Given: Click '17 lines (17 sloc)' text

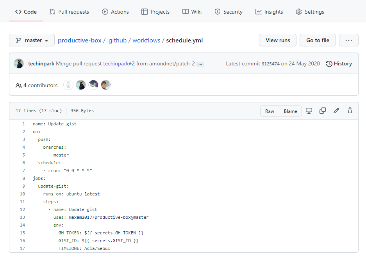Looking at the screenshot, I should click(39, 111).
